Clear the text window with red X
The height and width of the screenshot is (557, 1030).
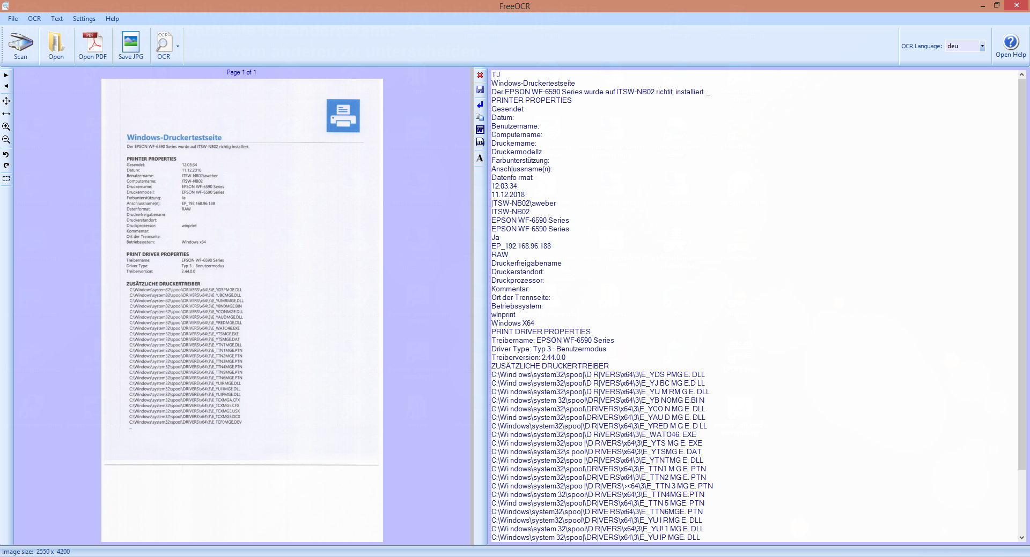(480, 76)
